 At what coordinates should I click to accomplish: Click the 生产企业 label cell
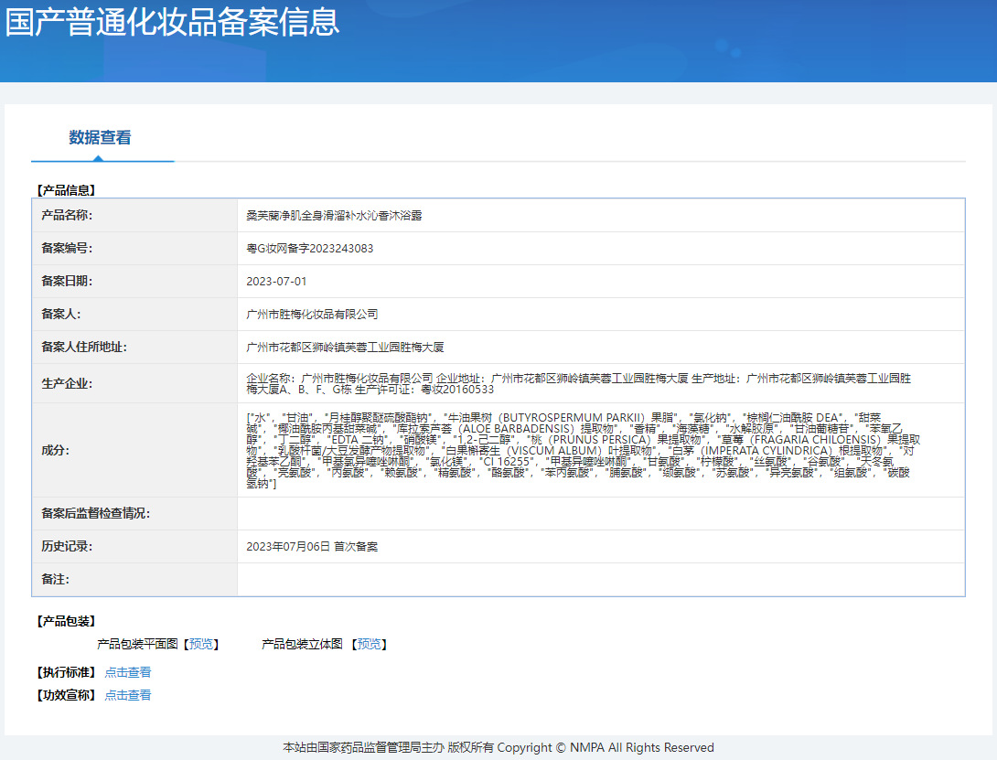134,383
